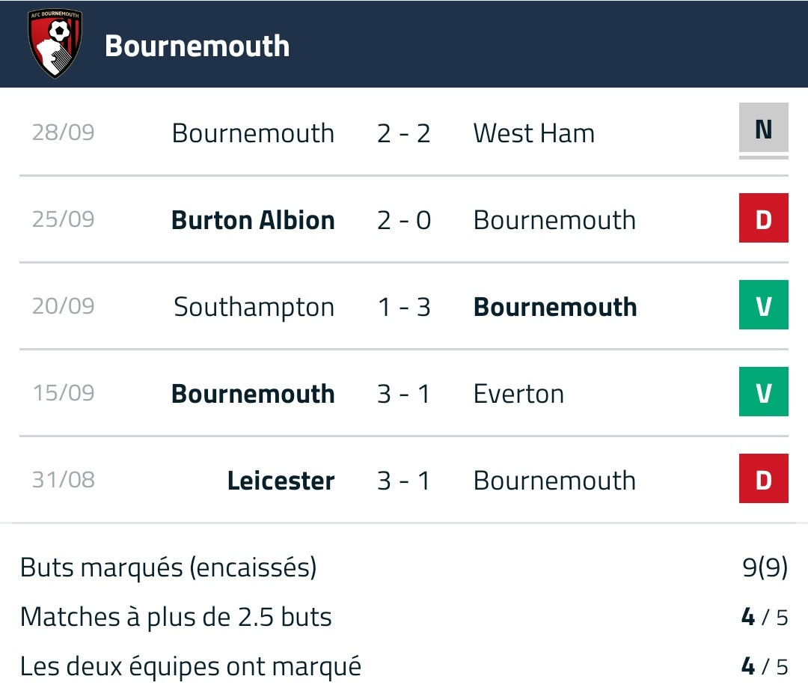This screenshot has height=697, width=808.
Task: Select the West Ham team name
Action: point(533,133)
